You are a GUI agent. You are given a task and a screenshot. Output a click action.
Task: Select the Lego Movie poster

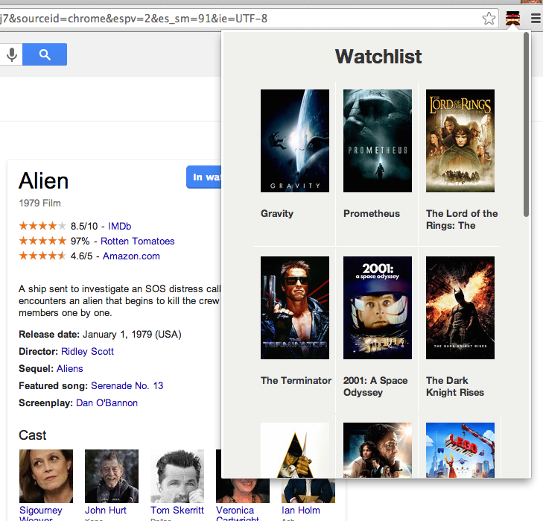click(460, 450)
